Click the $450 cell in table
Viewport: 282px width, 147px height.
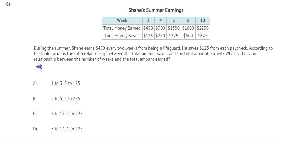[x=148, y=28]
